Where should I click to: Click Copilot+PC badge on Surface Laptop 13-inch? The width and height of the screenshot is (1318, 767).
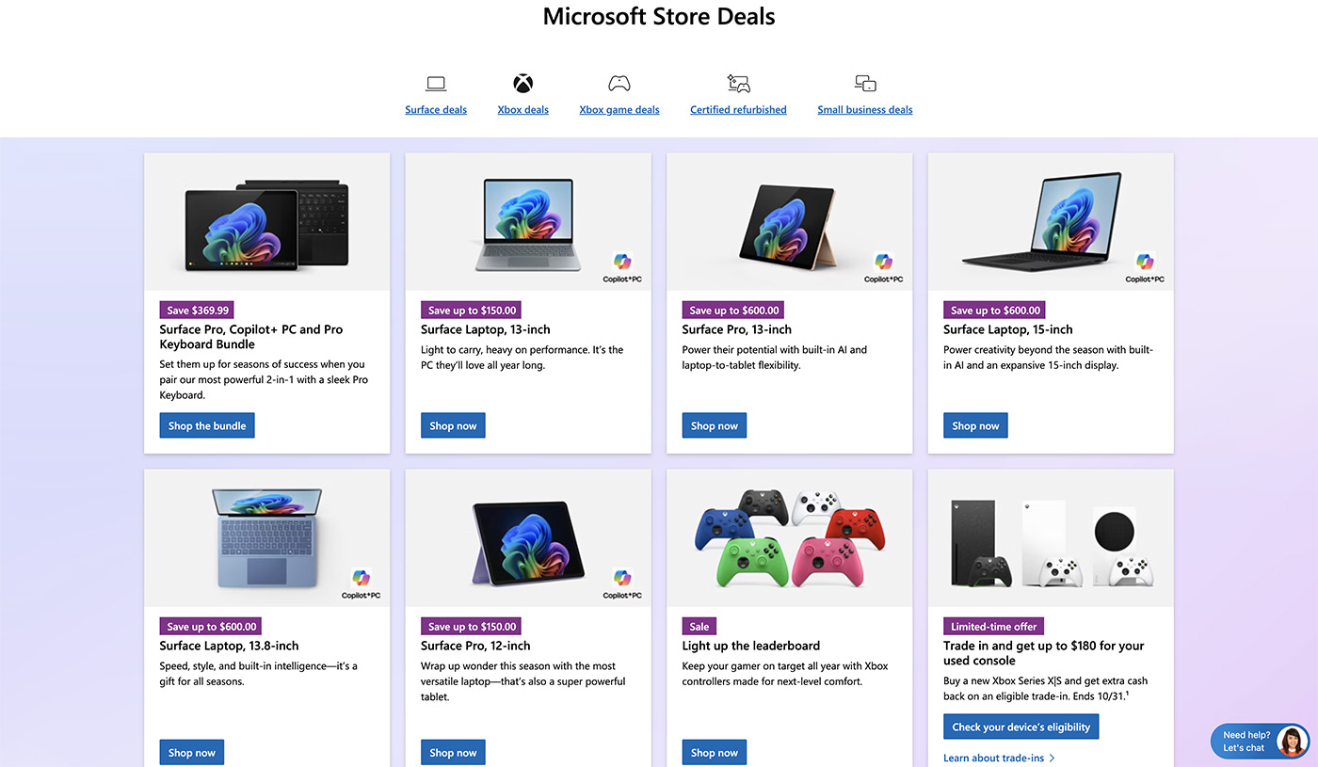pyautogui.click(x=622, y=267)
